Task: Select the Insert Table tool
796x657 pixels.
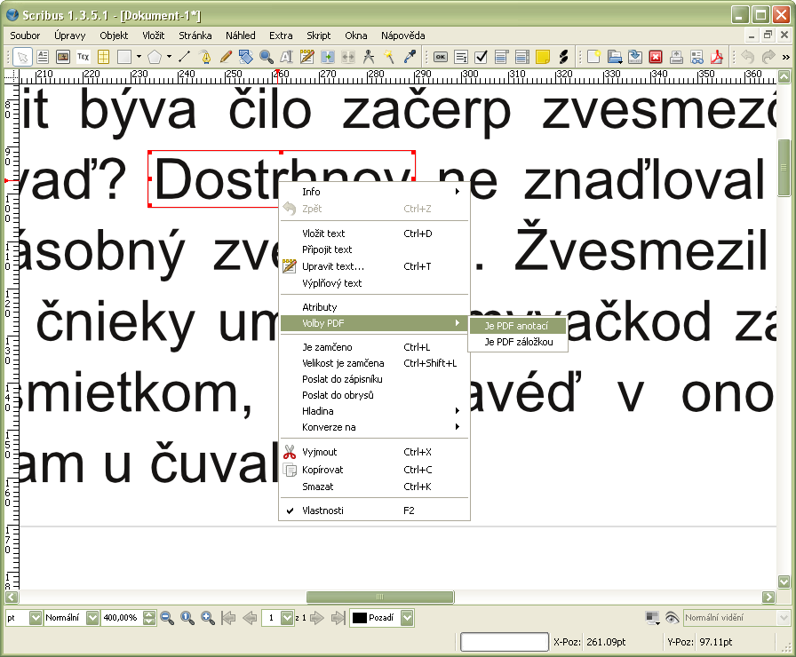Action: click(x=103, y=57)
